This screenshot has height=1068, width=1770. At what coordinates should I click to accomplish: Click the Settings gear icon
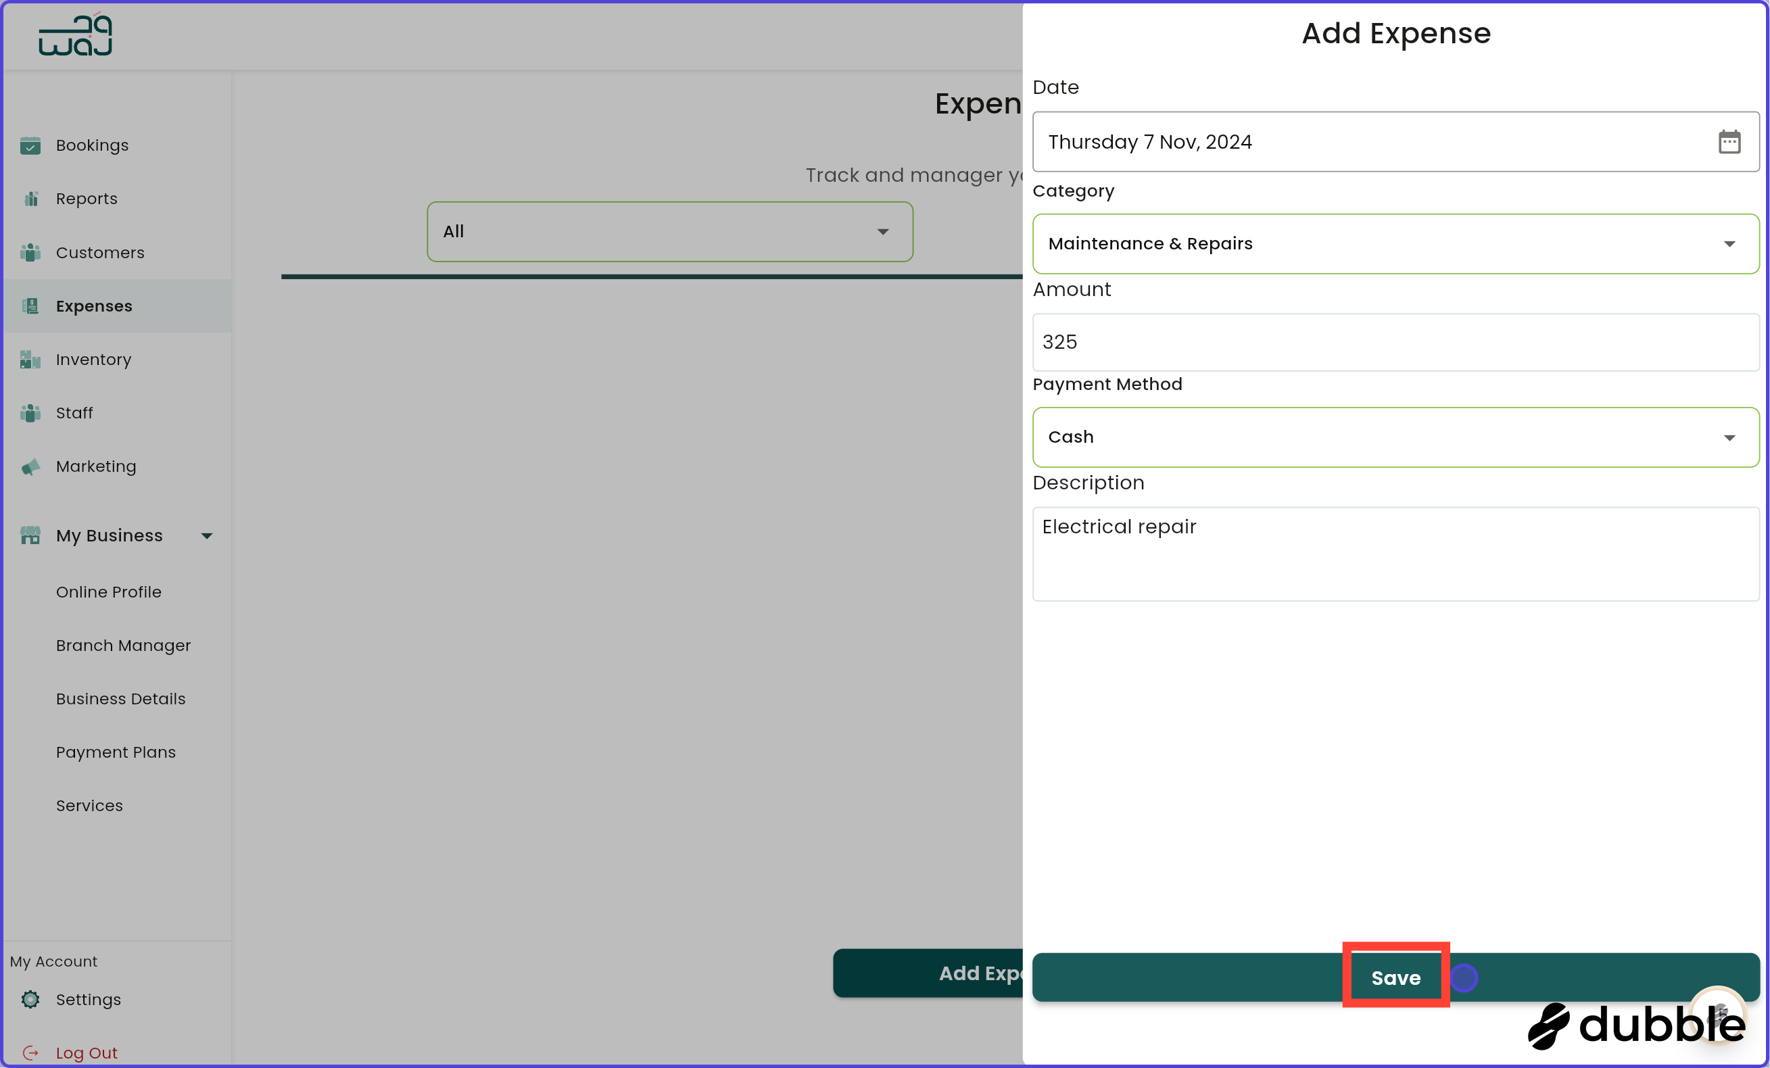point(30,999)
